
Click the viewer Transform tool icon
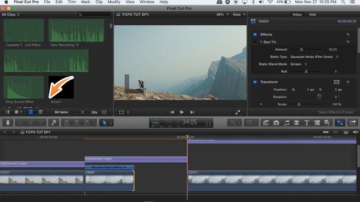point(121,112)
